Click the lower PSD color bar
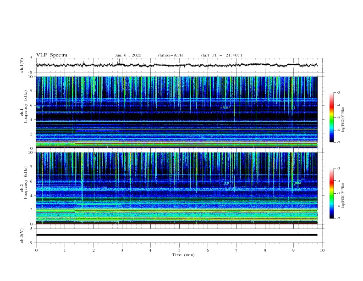This screenshot has height=281, width=363. tap(331, 193)
